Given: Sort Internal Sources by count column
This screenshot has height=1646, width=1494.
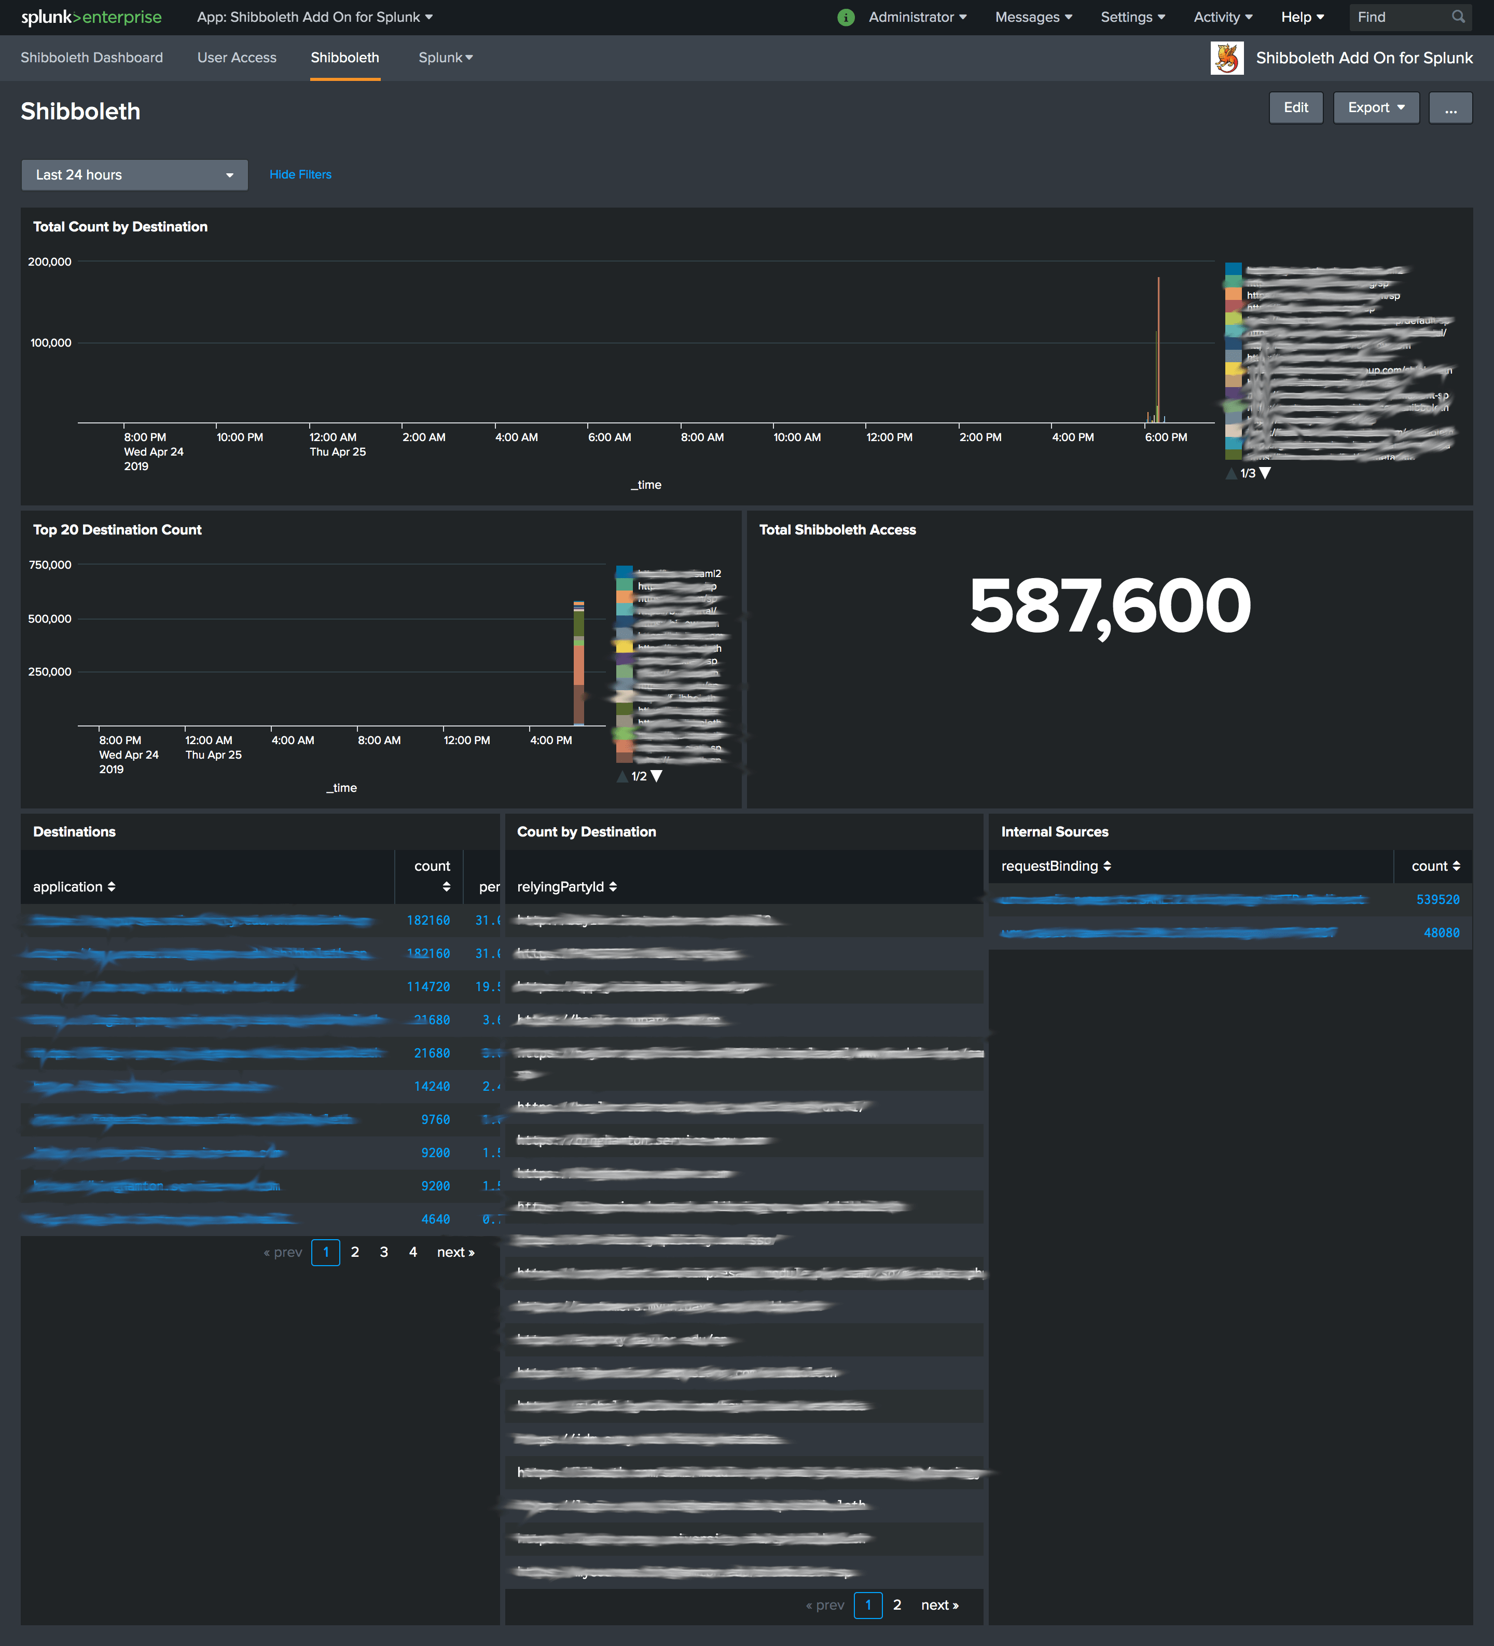Looking at the screenshot, I should pos(1436,866).
